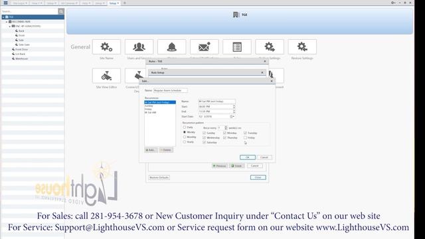425x239 pixels.
Task: Switch to the active Setup tab
Action: click(x=114, y=3)
